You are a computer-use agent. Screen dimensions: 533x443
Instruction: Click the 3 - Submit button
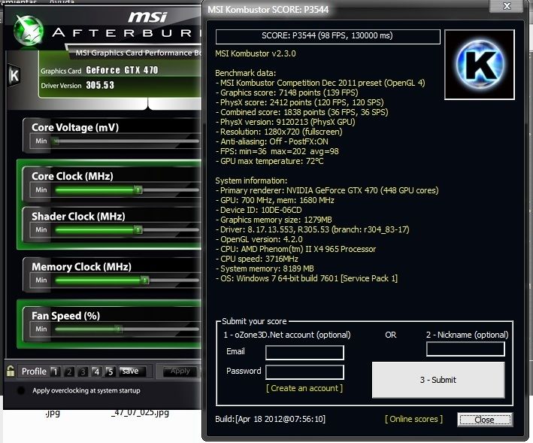coord(438,380)
